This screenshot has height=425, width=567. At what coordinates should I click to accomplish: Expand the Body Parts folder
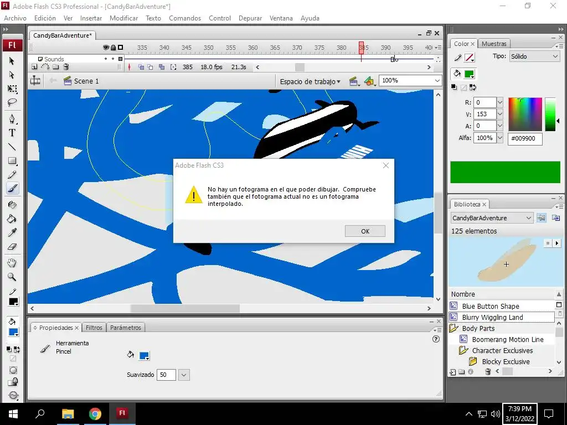(453, 329)
